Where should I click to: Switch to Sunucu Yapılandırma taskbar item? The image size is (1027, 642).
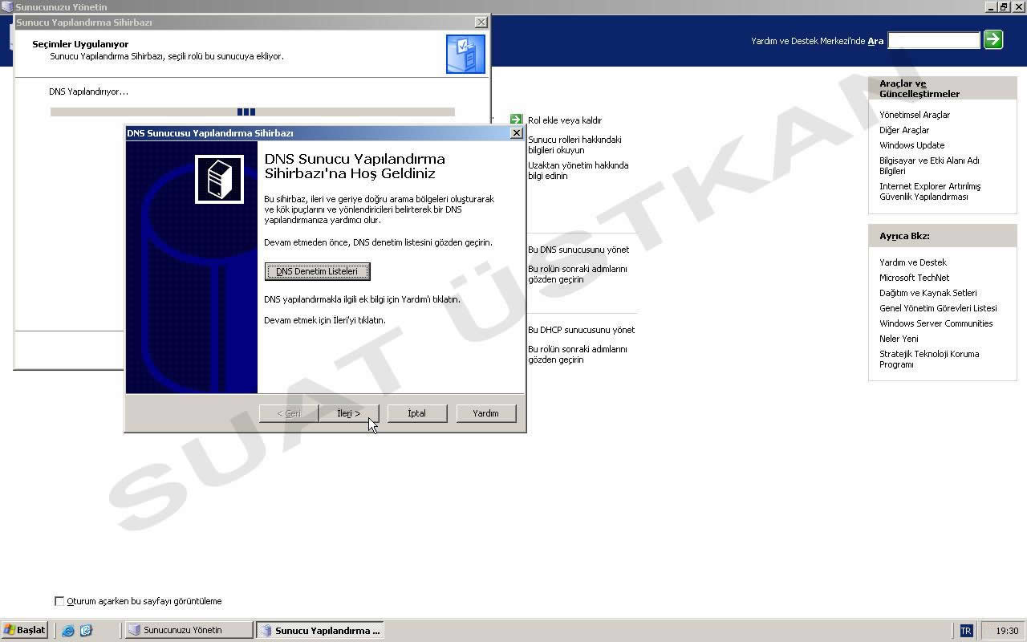tap(319, 630)
